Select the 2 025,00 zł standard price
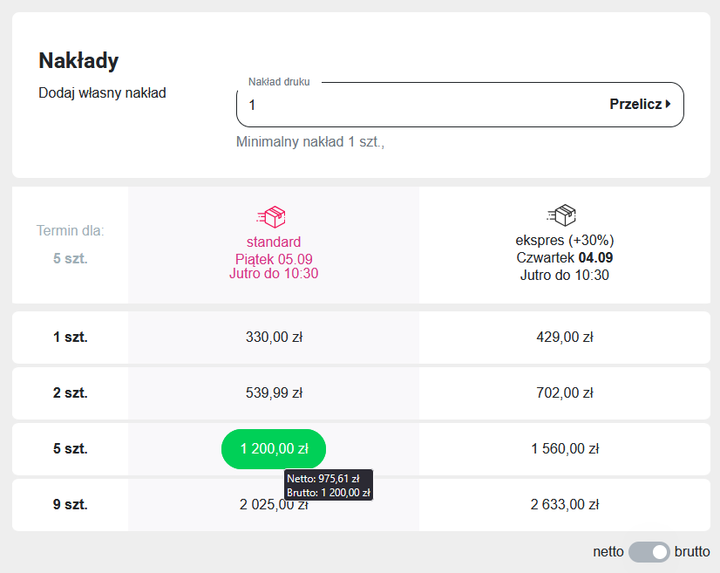The height and width of the screenshot is (573, 720). click(x=262, y=504)
